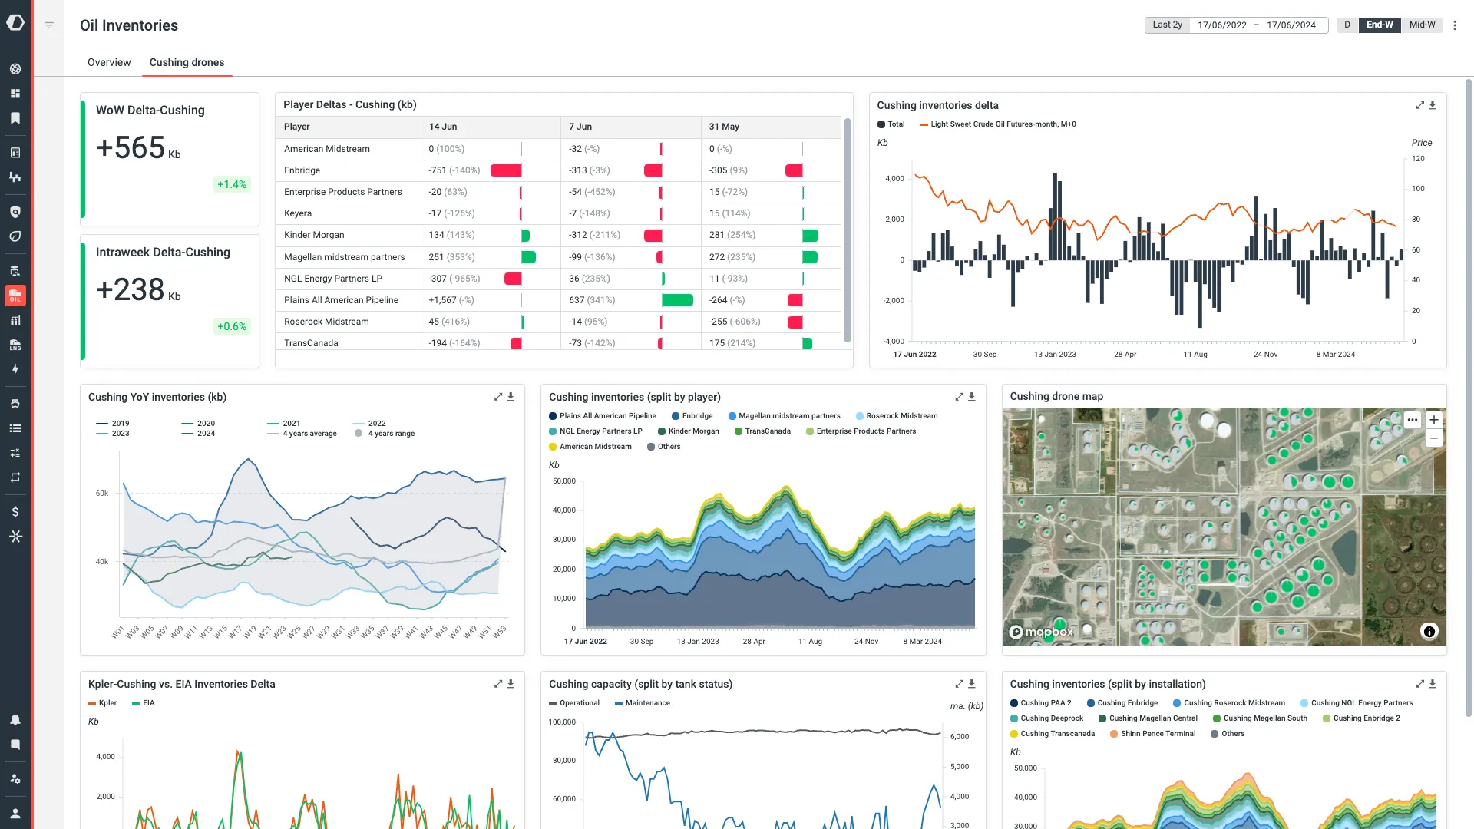Expand the inventories split by installation chart
Viewport: 1474px width, 829px height.
coord(1420,684)
